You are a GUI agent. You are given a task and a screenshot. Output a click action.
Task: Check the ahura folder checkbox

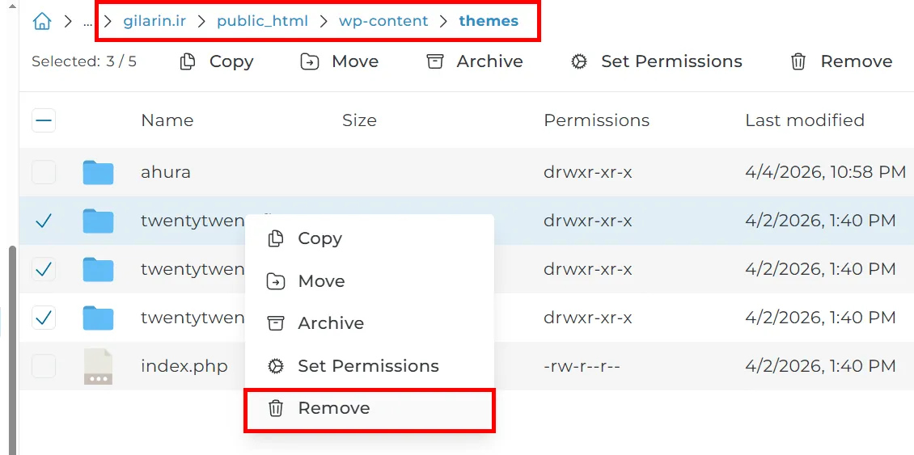[x=44, y=172]
